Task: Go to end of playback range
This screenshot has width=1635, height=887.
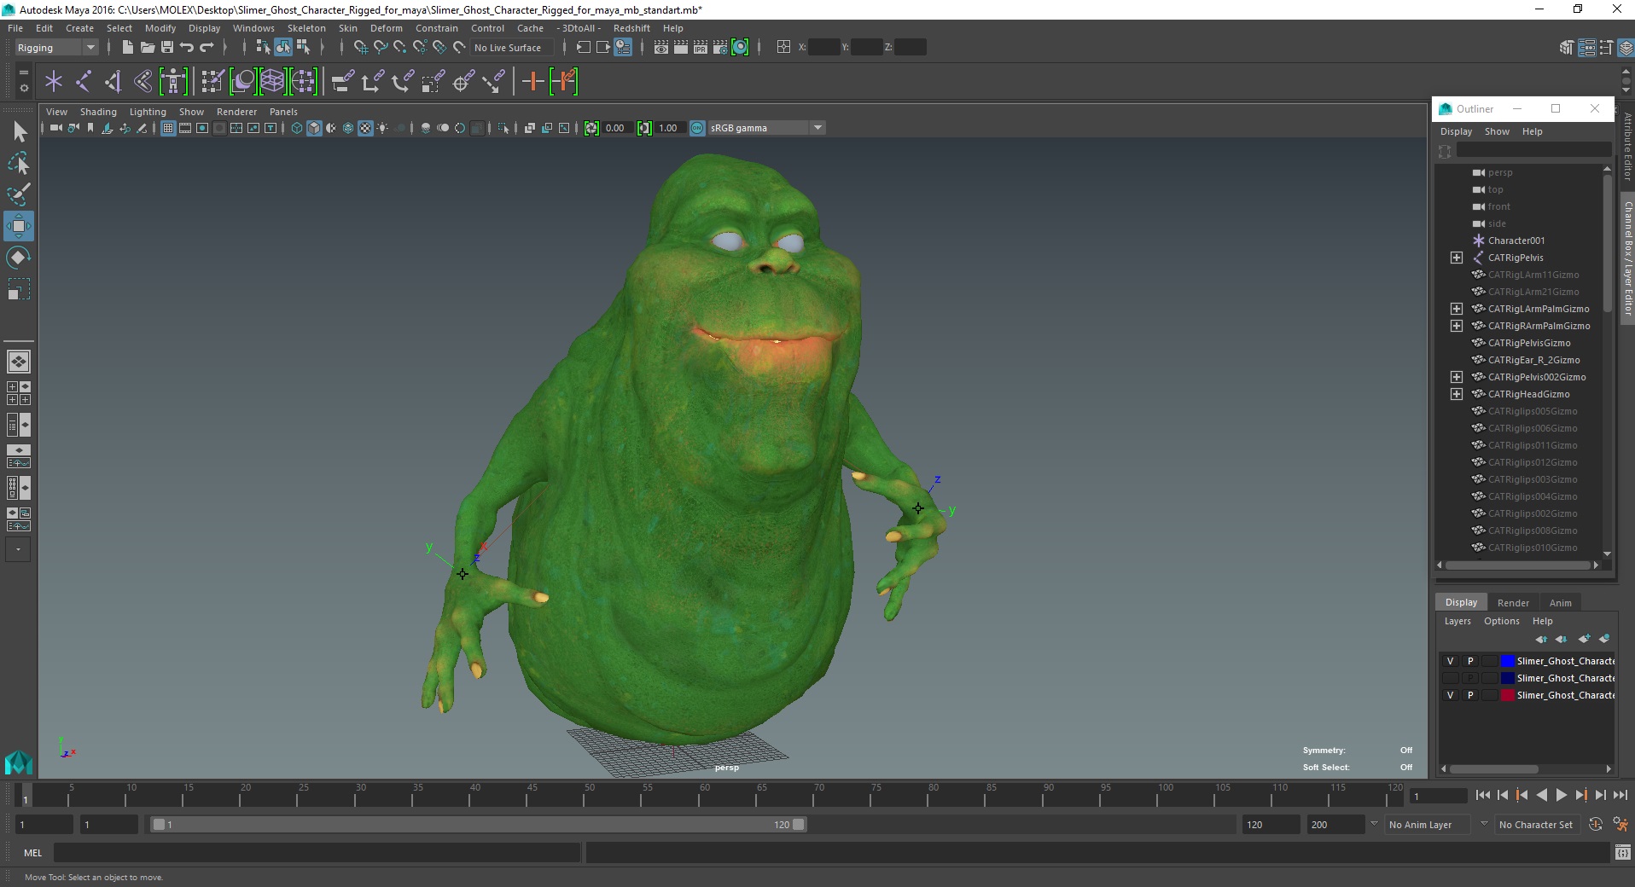Action: (x=1620, y=795)
